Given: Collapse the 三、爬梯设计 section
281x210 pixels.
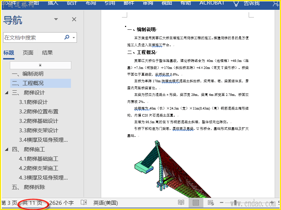Looking at the screenshot, I should click(7, 93).
